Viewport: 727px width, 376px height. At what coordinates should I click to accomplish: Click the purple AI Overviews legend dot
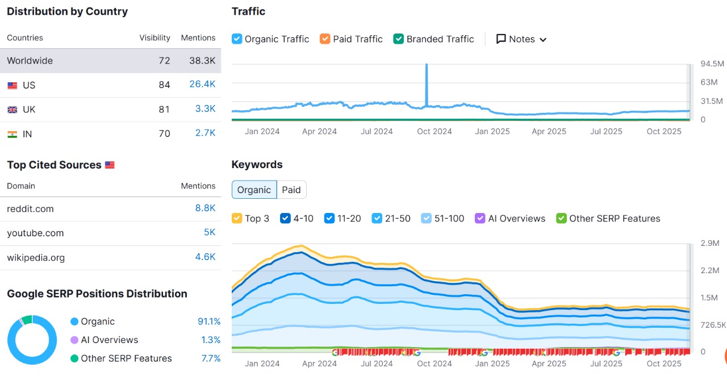click(x=74, y=340)
